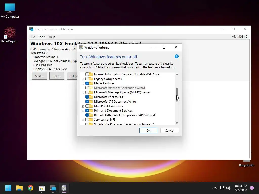Maximize the Windows Features dialog
This screenshot has height=194, width=259.
coord(164,47)
